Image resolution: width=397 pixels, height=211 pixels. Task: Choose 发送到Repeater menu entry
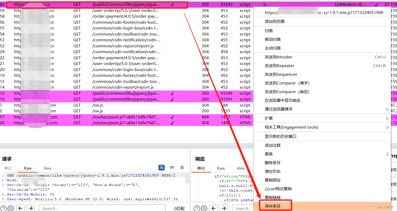(x=322, y=66)
